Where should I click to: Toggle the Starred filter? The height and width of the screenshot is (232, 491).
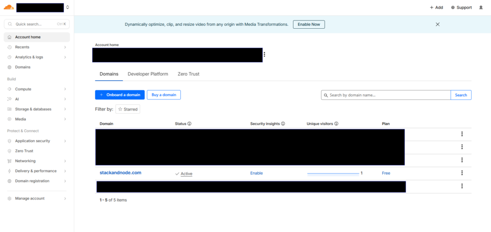(x=128, y=110)
